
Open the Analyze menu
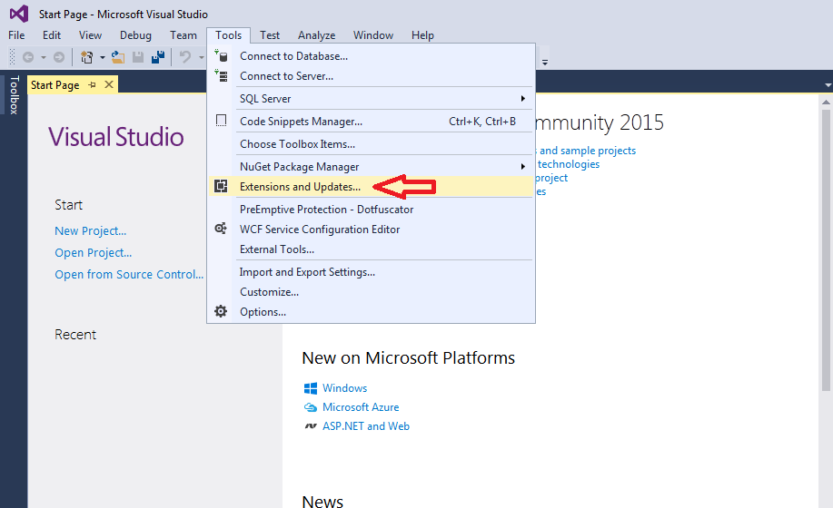pyautogui.click(x=317, y=35)
